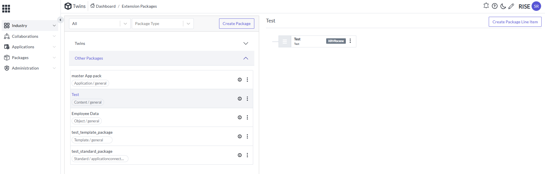Screen dimensions: 545x174
Task: Open the apps grid launcher icon
Action: (6, 9)
